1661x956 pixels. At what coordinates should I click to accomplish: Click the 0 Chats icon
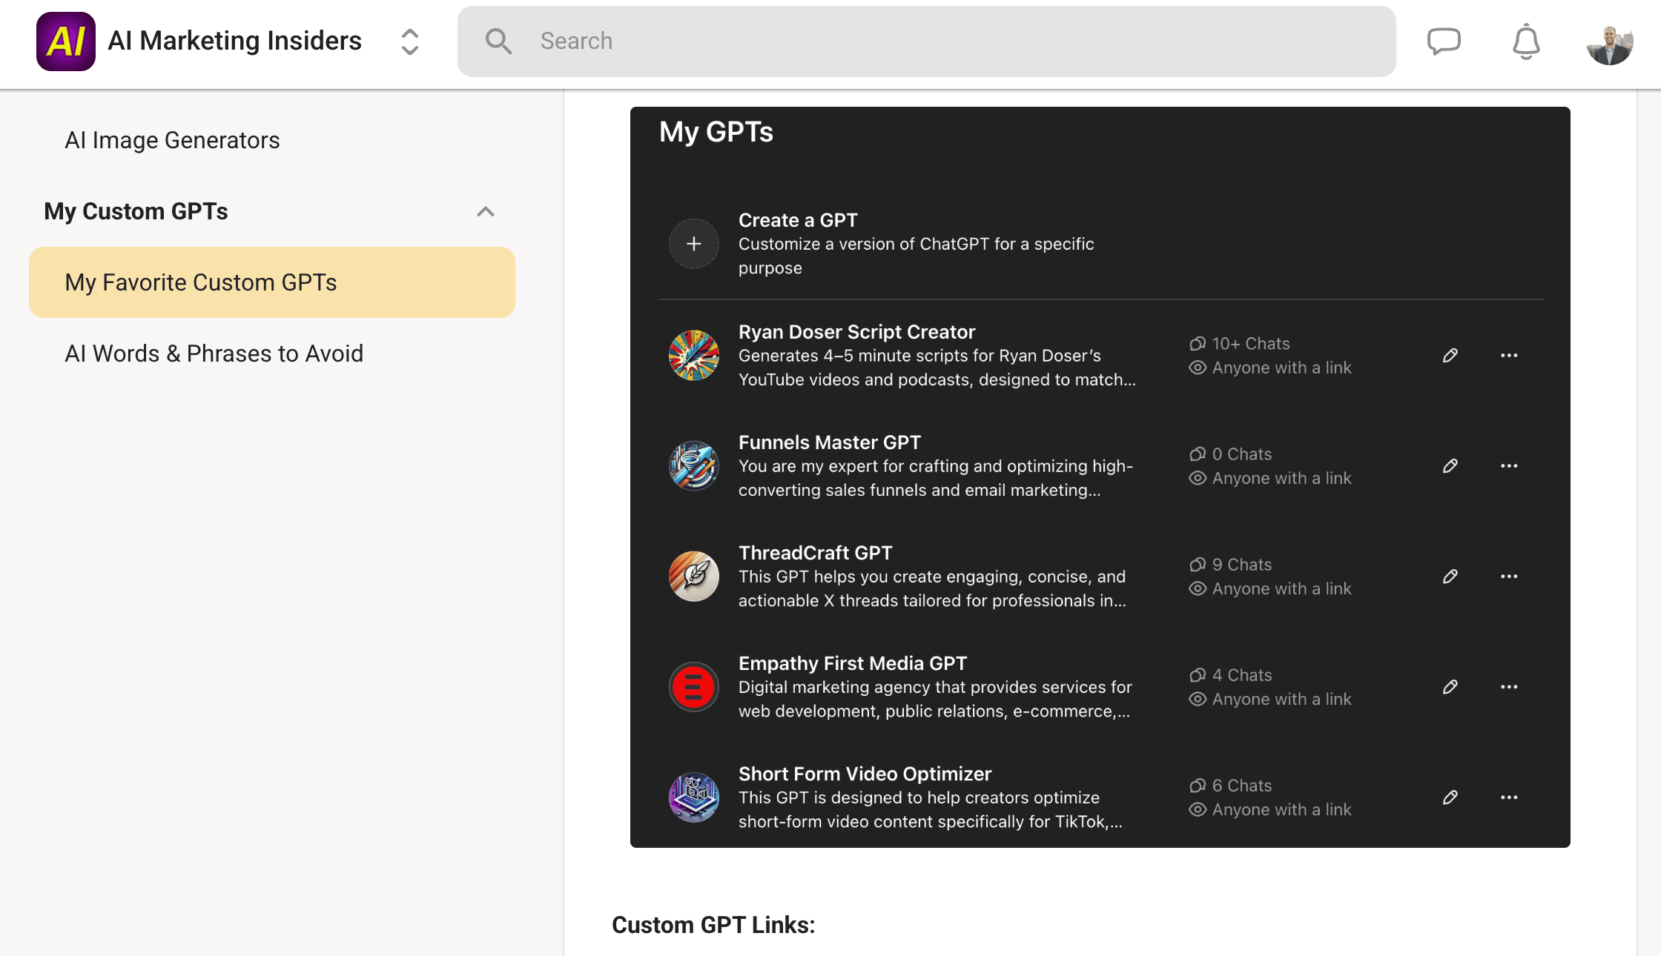tap(1198, 454)
